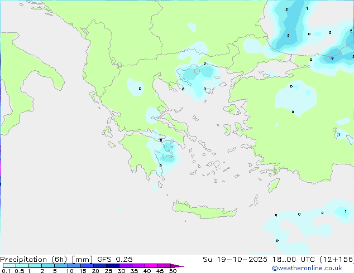Pick the 35–40 mm violet legend swatch

point(138,266)
